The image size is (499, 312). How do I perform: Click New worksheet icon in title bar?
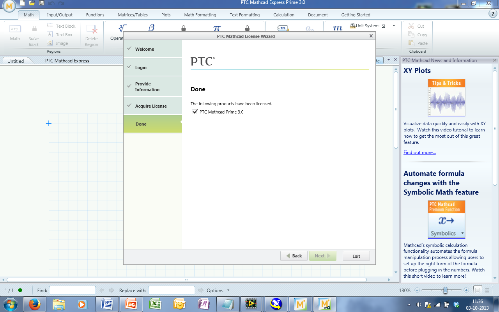pyautogui.click(x=23, y=3)
